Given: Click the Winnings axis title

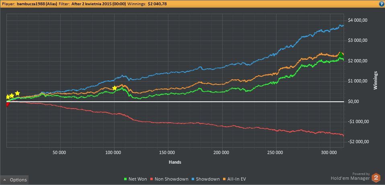Looking at the screenshot, I should 376,80.
